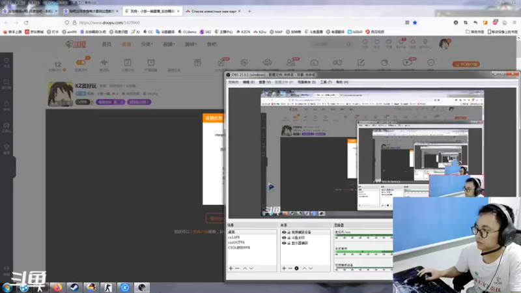This screenshot has width=521, height=293.
Task: Open OBS 编辑(E) menu
Action: [x=249, y=82]
